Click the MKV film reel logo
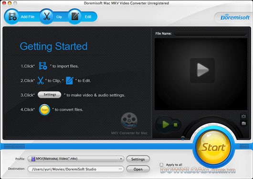253x179 pixels. (129, 120)
